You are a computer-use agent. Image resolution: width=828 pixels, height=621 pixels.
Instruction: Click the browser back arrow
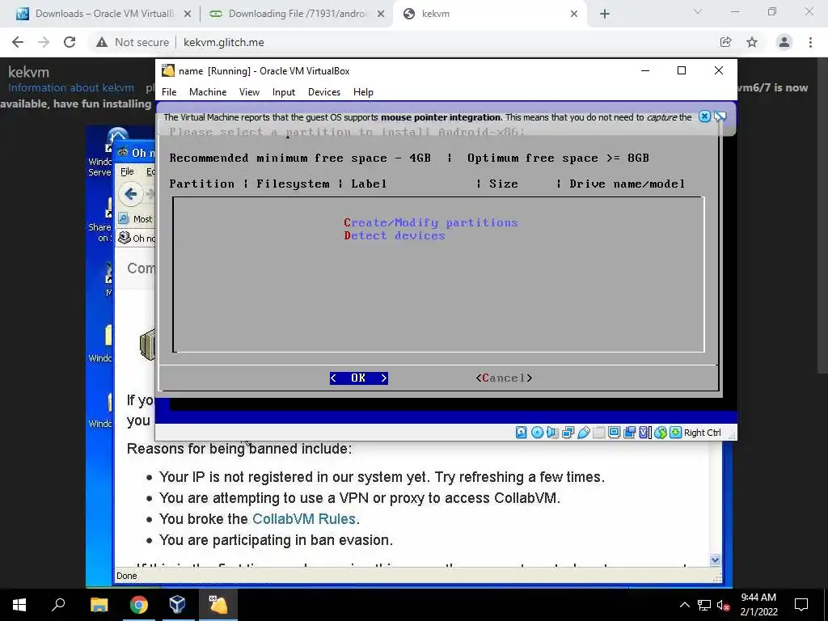pyautogui.click(x=18, y=42)
